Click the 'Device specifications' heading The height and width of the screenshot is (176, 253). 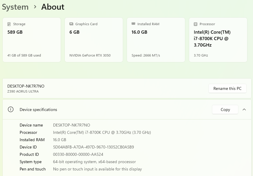click(38, 110)
